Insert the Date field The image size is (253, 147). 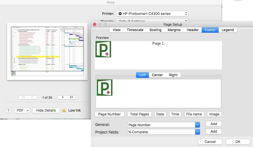coord(160,114)
